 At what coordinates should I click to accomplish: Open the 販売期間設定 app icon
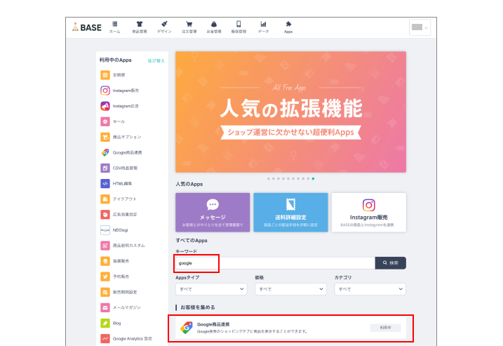(x=105, y=292)
